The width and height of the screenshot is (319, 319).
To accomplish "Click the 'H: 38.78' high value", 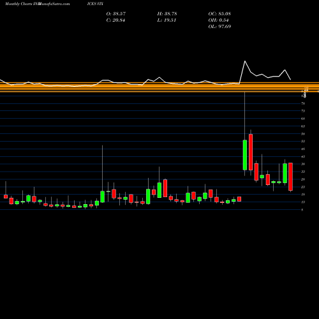I will (x=167, y=14).
